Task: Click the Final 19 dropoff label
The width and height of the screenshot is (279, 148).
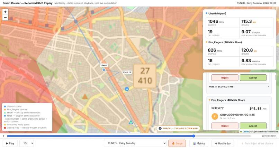Action: pyautogui.click(x=127, y=72)
